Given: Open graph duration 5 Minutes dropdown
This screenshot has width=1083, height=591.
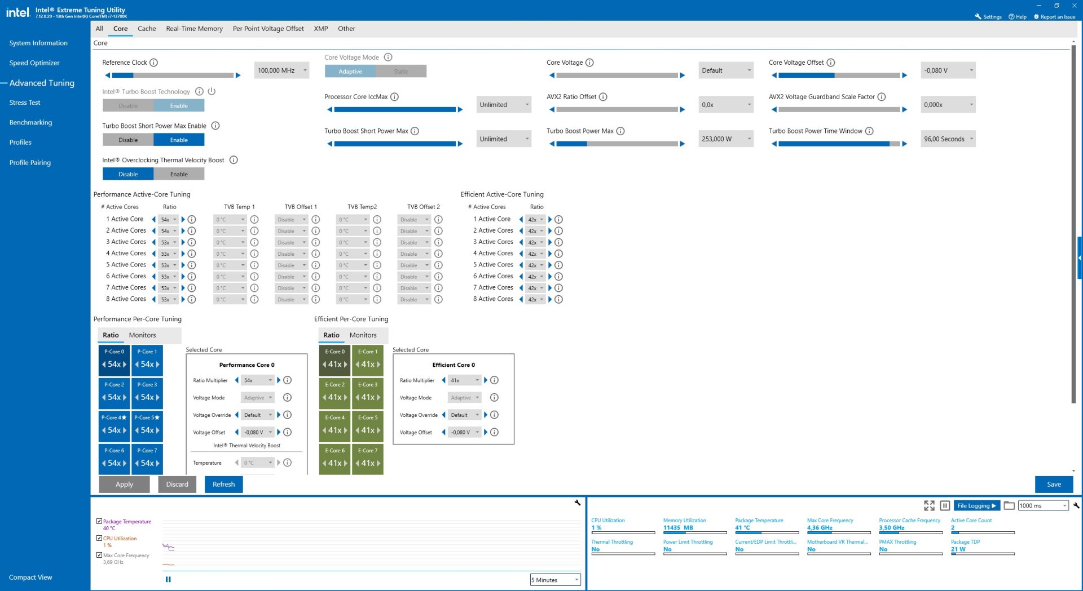Looking at the screenshot, I should click(555, 580).
